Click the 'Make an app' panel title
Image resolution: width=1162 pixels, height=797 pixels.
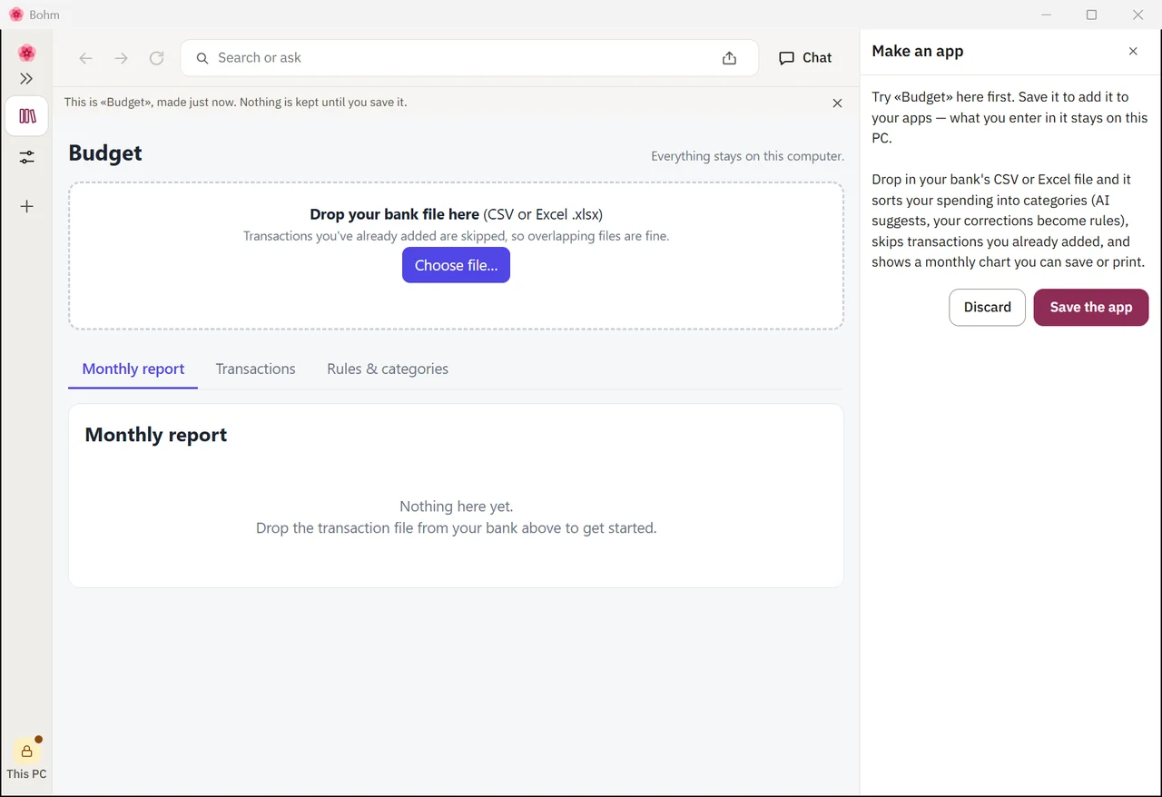(x=918, y=52)
